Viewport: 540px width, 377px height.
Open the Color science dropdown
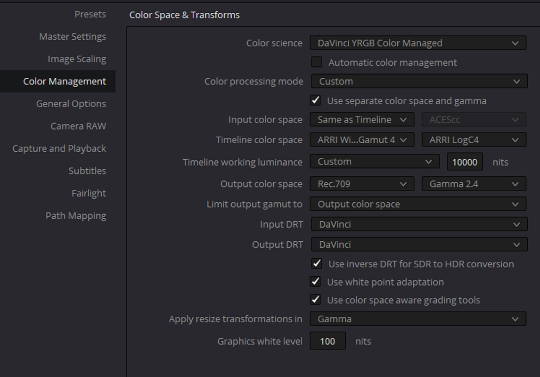(x=418, y=43)
